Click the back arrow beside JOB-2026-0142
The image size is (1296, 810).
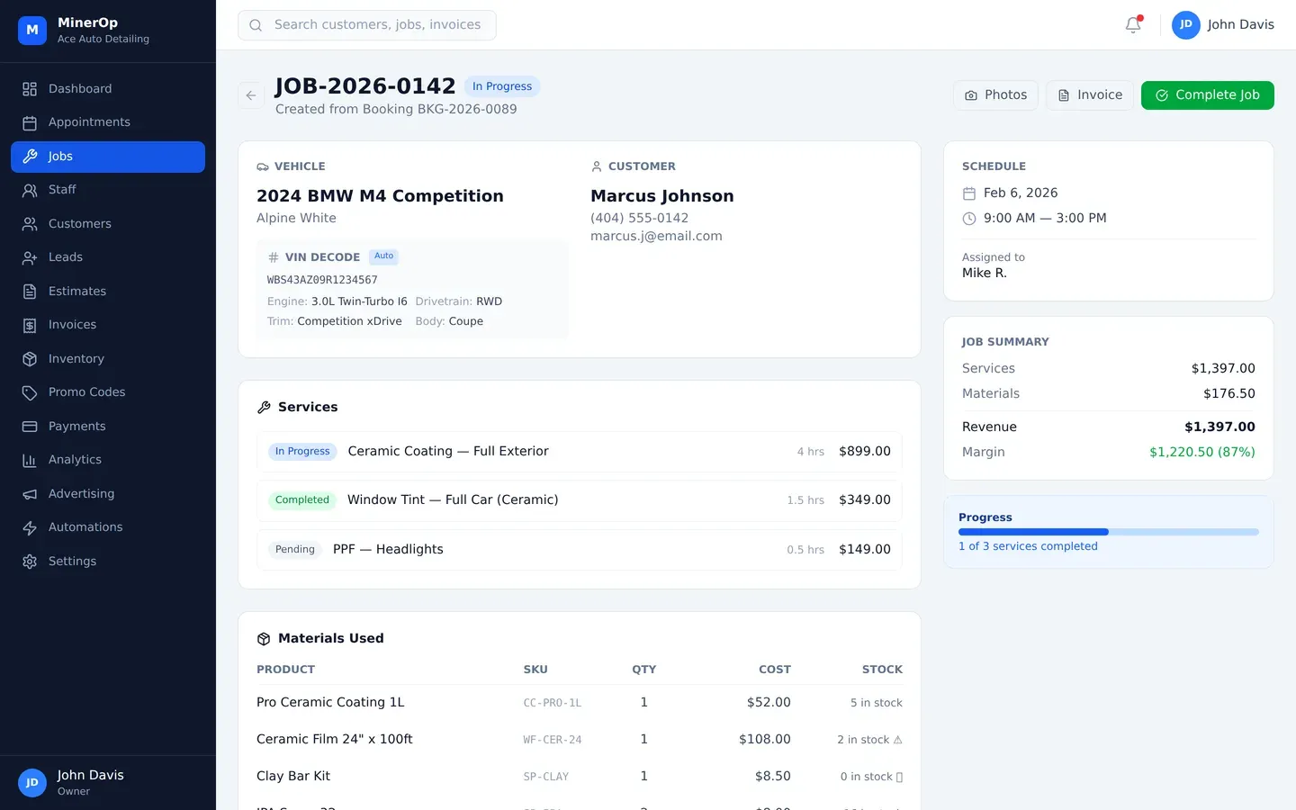click(250, 95)
